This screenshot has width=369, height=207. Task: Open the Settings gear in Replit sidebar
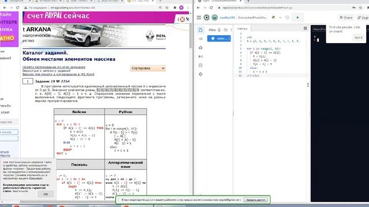[201, 74]
